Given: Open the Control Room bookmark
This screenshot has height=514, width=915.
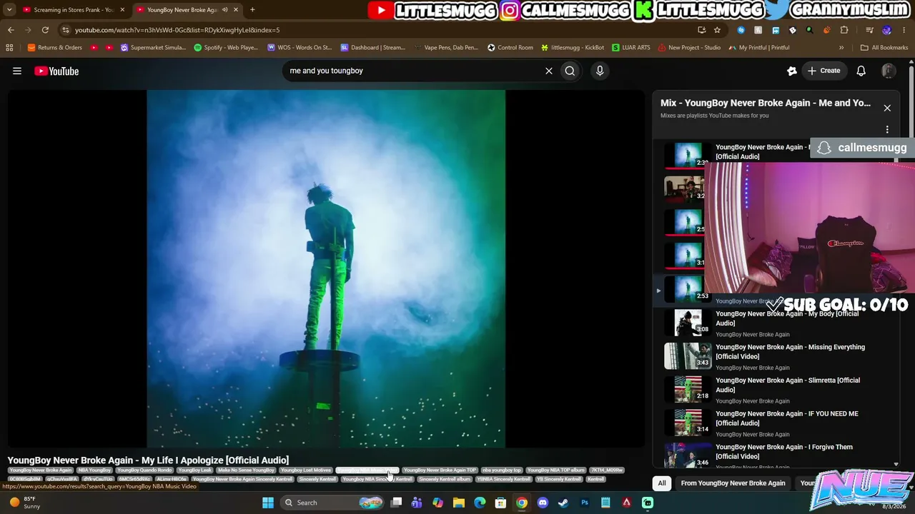Looking at the screenshot, I should [x=510, y=48].
